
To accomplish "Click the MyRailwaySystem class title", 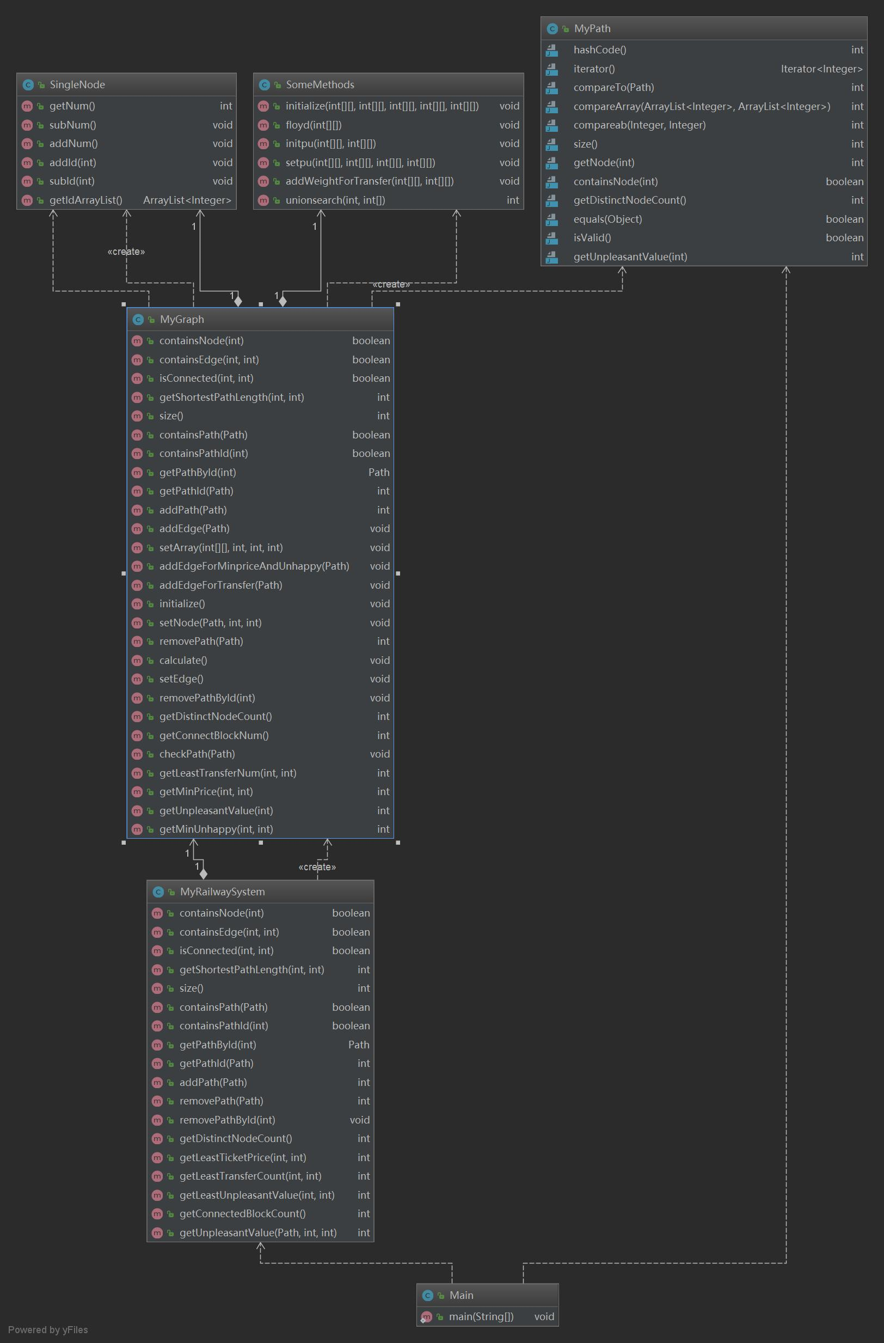I will coord(222,892).
